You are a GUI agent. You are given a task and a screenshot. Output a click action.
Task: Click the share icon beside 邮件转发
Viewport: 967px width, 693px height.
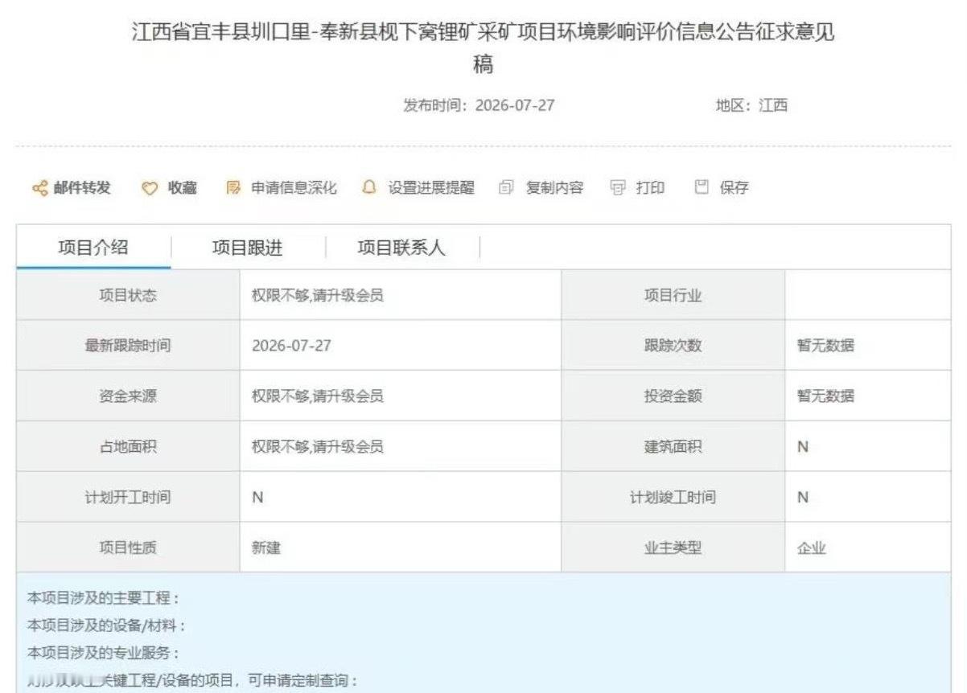pos(39,188)
